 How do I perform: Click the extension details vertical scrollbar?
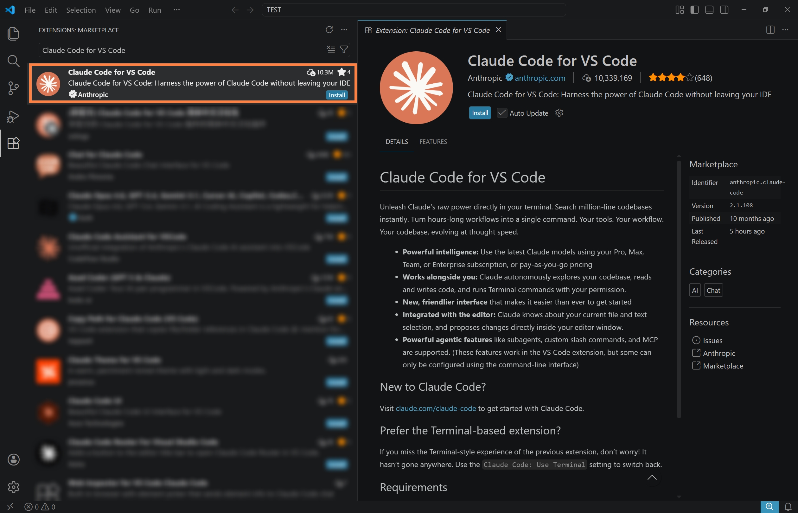pos(679,289)
